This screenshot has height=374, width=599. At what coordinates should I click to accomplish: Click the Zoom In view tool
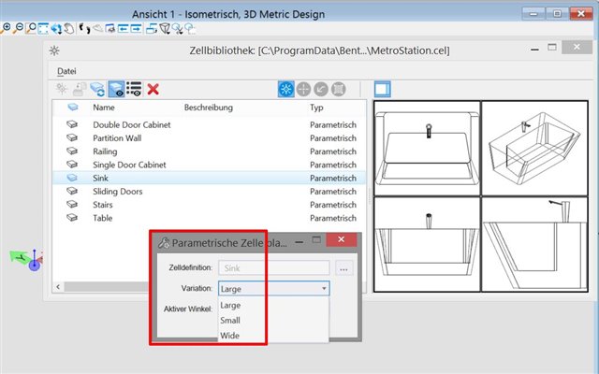6,28
